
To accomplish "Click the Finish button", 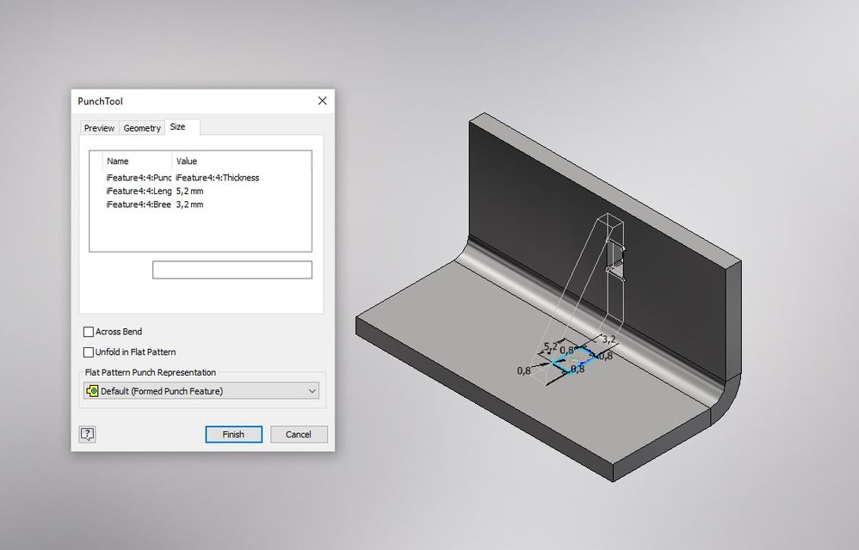I will 233,434.
